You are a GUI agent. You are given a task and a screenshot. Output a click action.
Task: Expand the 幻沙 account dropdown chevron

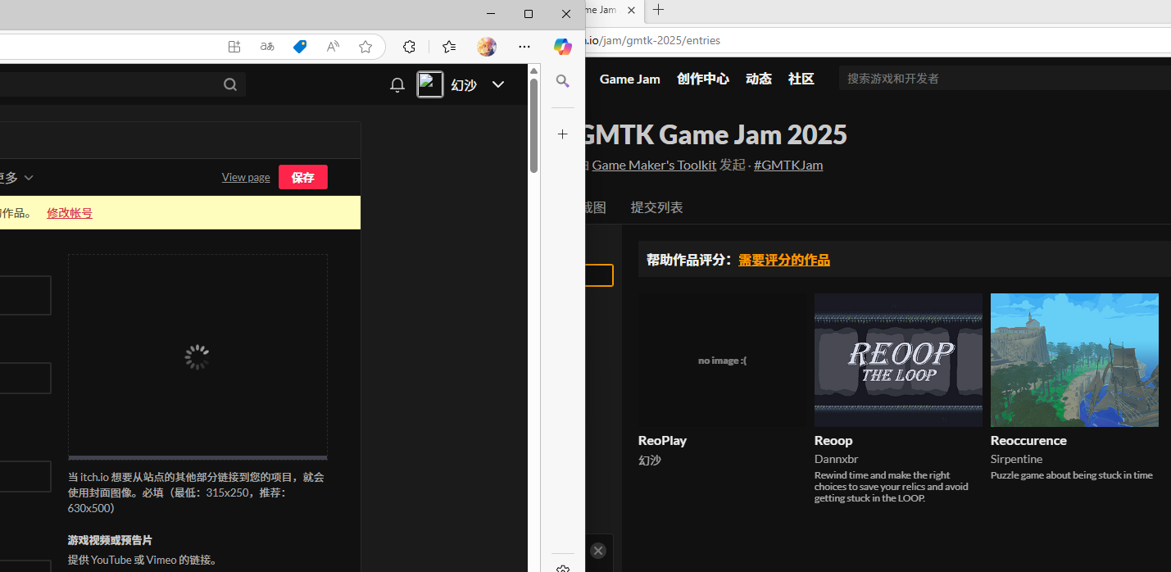(497, 84)
